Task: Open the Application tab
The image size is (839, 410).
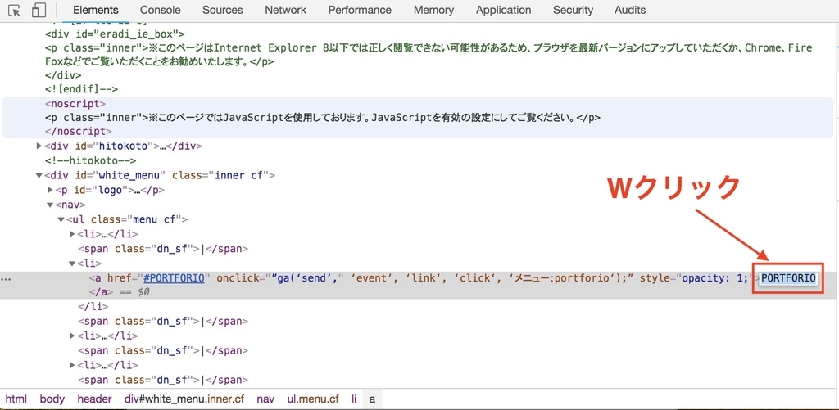Action: (x=504, y=10)
